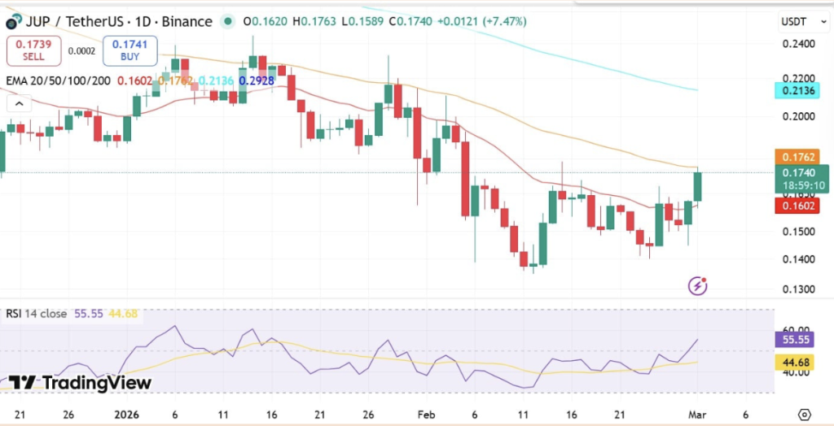This screenshot has width=834, height=426.
Task: Open the USDT currency dropdown
Action: [x=797, y=22]
